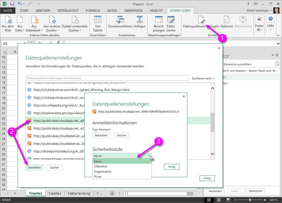282x203 pixels.
Task: Open the DATEI menu
Action: [x=8, y=10]
